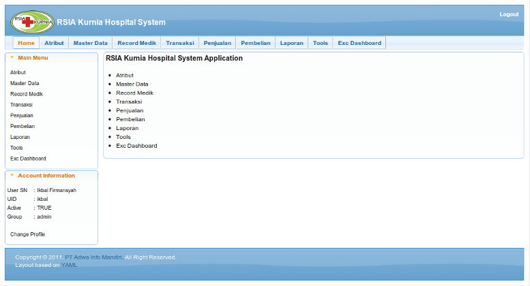Click the UID value ikbal
The image size is (530, 286).
click(x=42, y=199)
